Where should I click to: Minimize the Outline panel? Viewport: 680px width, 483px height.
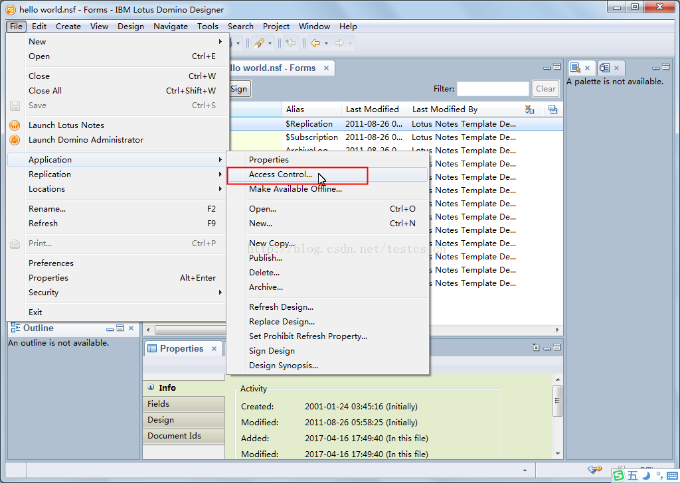tap(110, 329)
